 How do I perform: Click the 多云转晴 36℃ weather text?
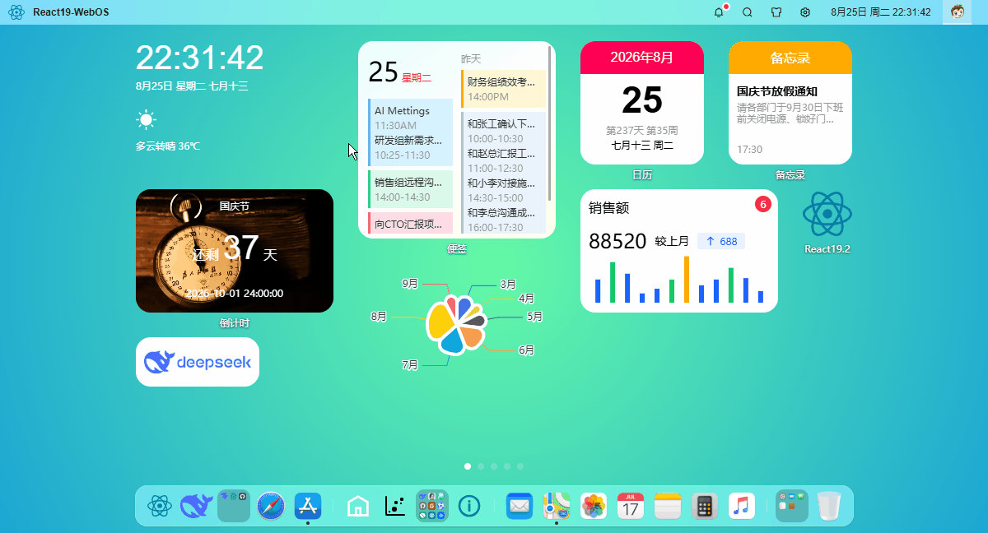168,146
